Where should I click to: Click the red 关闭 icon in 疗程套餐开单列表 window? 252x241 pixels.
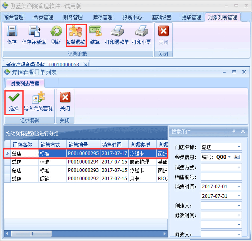click(65, 97)
